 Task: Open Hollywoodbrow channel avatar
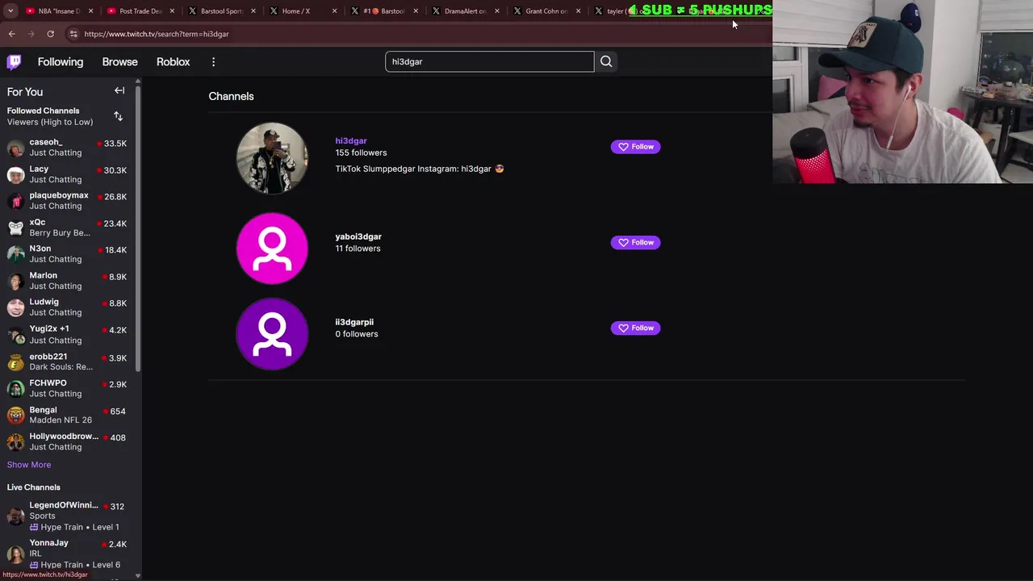click(x=15, y=441)
